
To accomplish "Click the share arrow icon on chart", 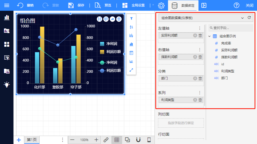I will pos(112,19).
